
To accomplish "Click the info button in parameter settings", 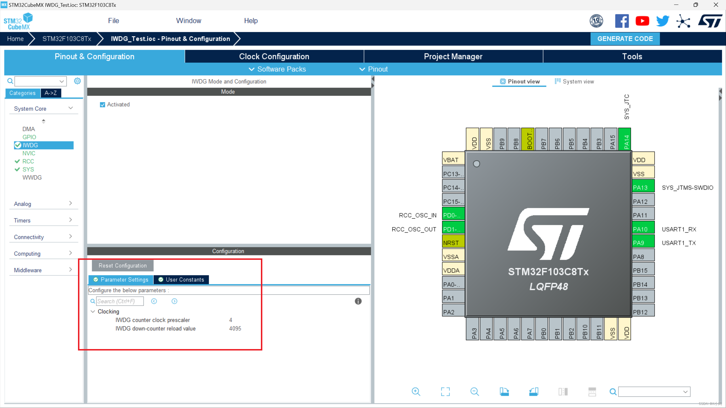I will (358, 301).
